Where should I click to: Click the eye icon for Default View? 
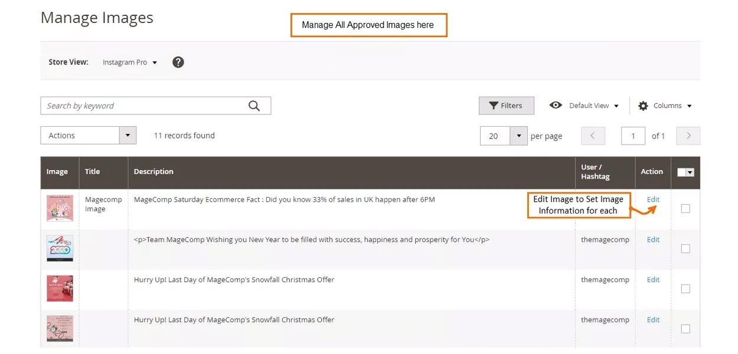[x=555, y=105]
